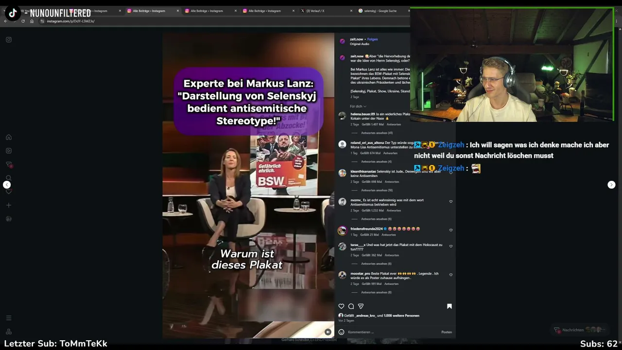Viewport: 622px width, 350px height.
Task: Follow zeit.now via the Folgen link
Action: coord(372,39)
